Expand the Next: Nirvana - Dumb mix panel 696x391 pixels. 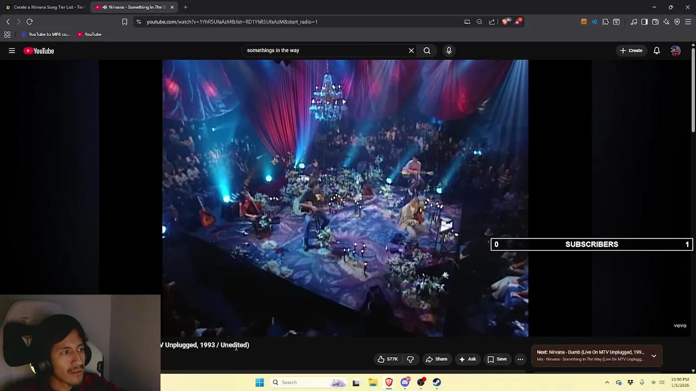[654, 356]
